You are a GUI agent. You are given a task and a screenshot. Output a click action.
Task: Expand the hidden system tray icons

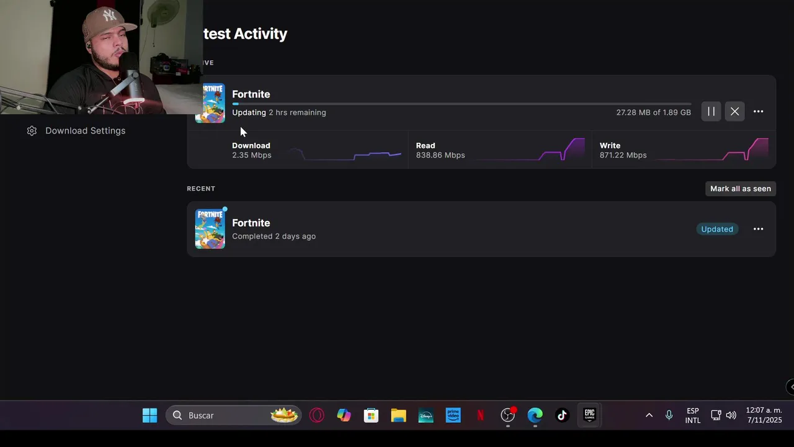click(649, 415)
